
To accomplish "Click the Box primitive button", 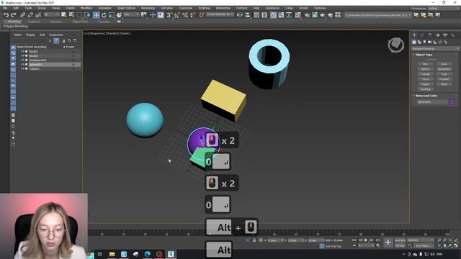I will [x=425, y=64].
